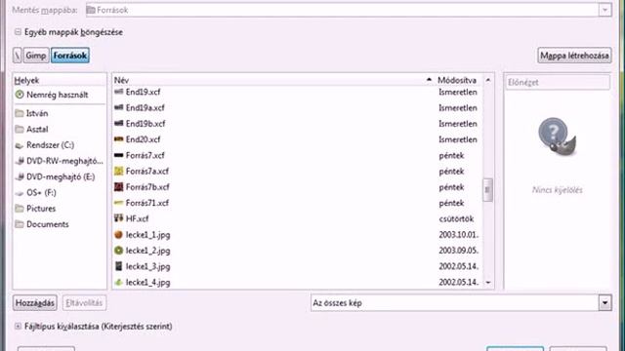Collapse the Egyéb mappák böngészése section

click(18, 32)
